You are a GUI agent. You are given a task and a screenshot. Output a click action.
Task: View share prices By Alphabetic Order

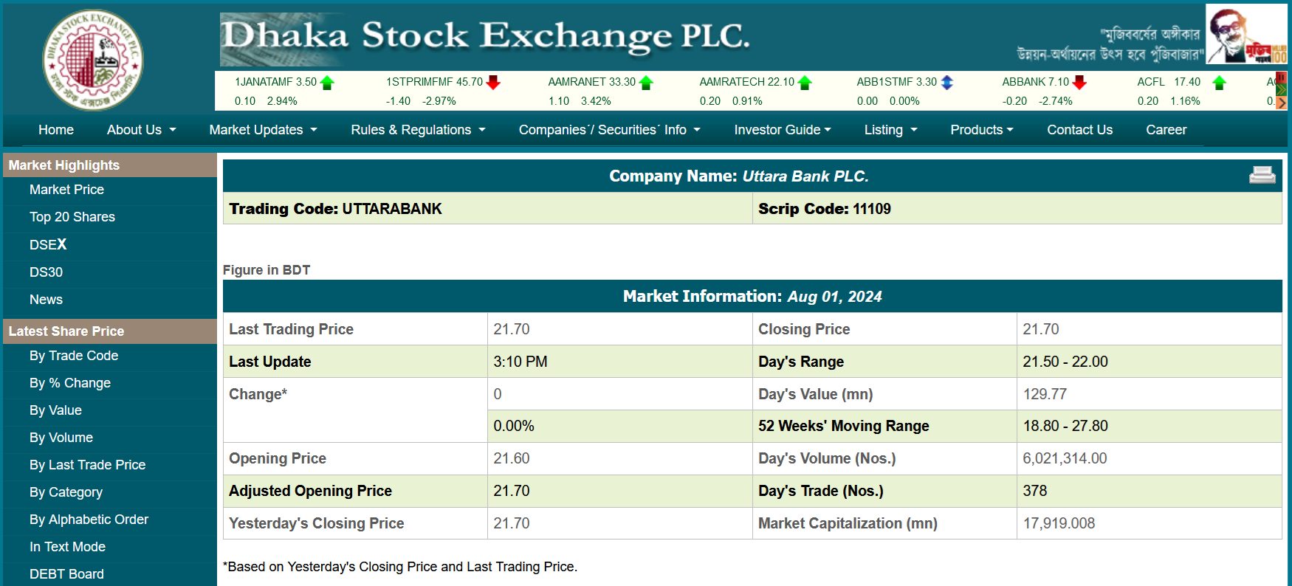89,520
